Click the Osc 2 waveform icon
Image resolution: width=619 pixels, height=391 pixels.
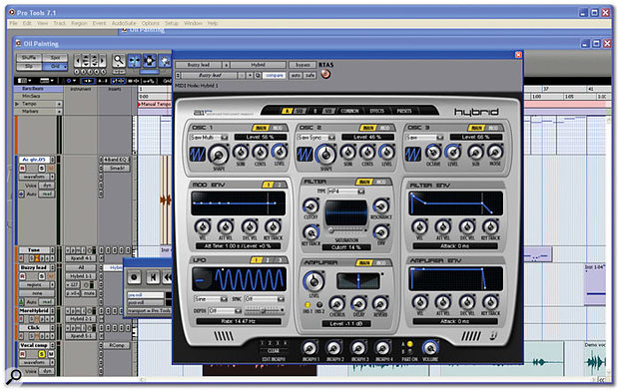[x=305, y=154]
